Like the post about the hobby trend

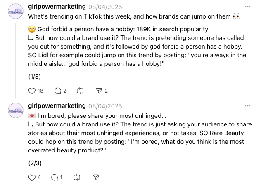(32, 91)
